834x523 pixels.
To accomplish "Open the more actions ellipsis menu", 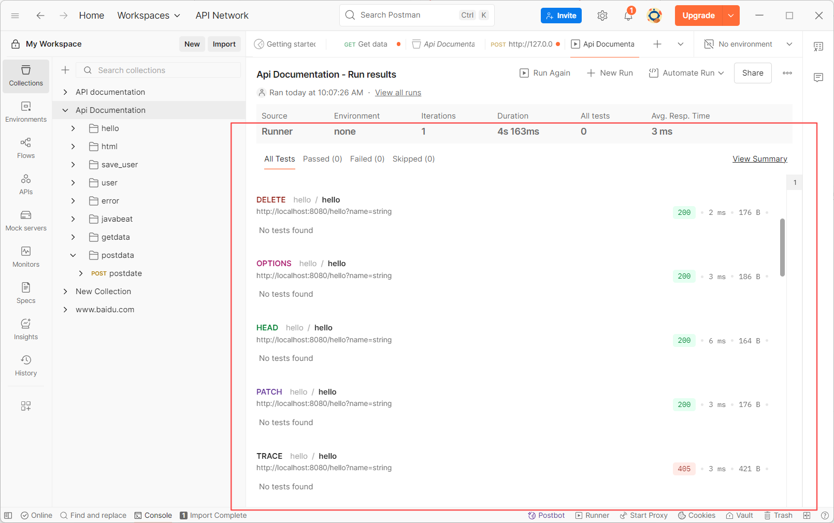I will pyautogui.click(x=787, y=73).
